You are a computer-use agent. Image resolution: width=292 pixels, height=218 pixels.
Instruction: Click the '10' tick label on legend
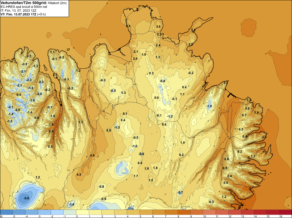pos(205,216)
